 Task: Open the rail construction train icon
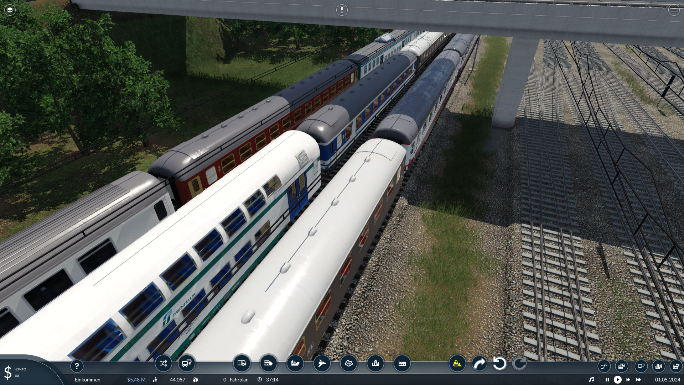pos(269,363)
